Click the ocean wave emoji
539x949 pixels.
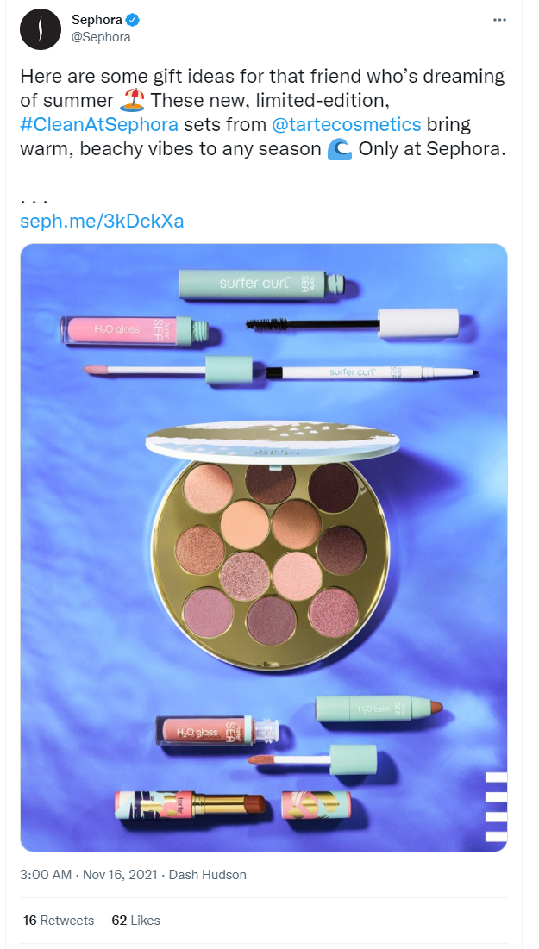click(x=339, y=149)
